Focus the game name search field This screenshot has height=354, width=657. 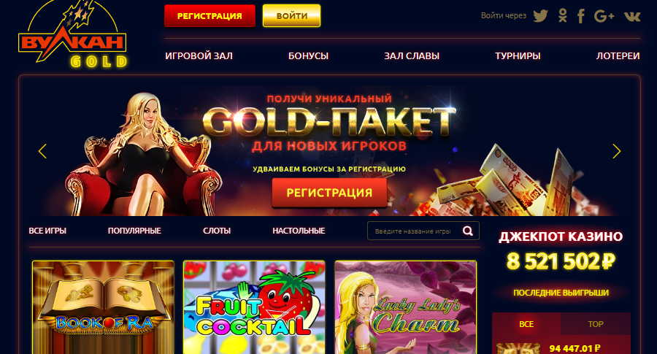tap(414, 231)
